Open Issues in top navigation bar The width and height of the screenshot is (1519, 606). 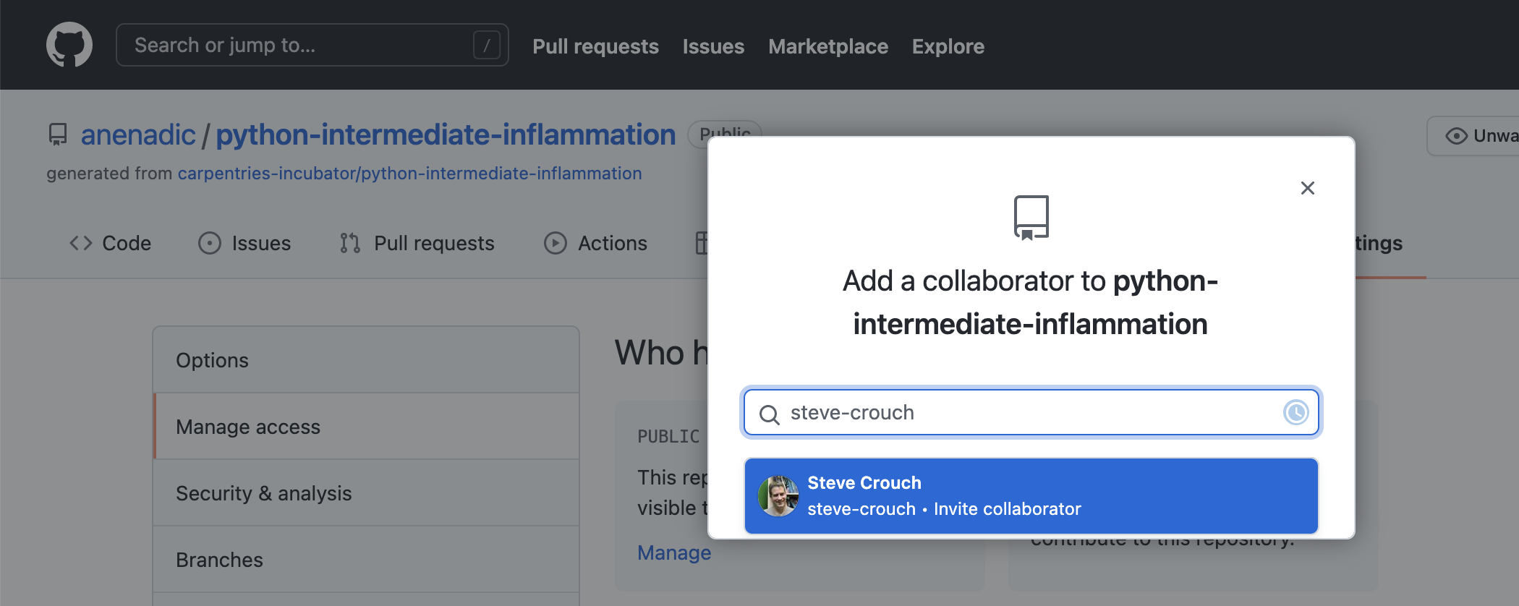(713, 46)
